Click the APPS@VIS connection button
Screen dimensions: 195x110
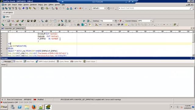pyautogui.click(x=8, y=13)
